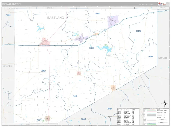
Task: Select the 76448 ZIP code label
Action: tap(91, 48)
